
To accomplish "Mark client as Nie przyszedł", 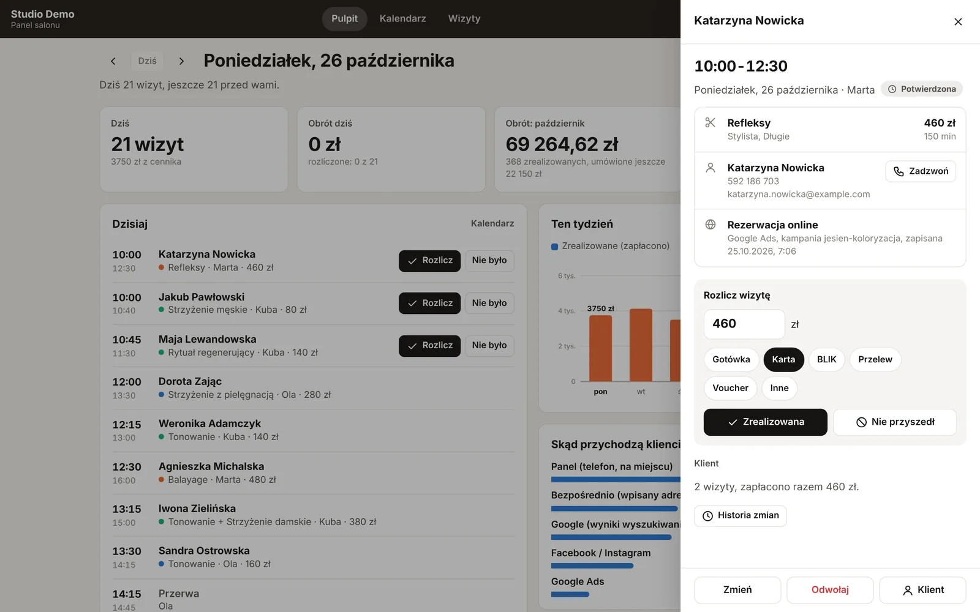I will click(x=895, y=422).
